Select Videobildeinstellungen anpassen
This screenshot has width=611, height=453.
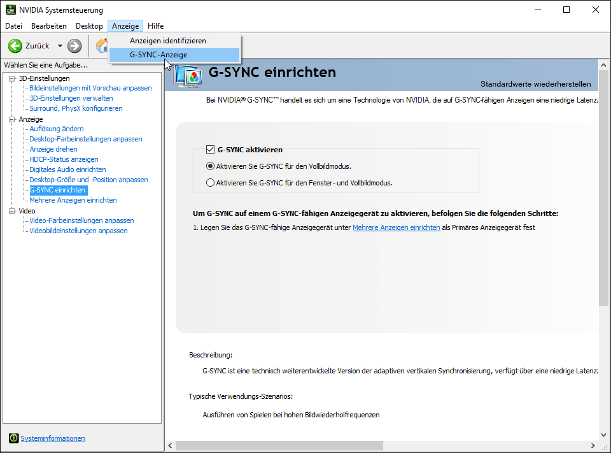pos(79,231)
